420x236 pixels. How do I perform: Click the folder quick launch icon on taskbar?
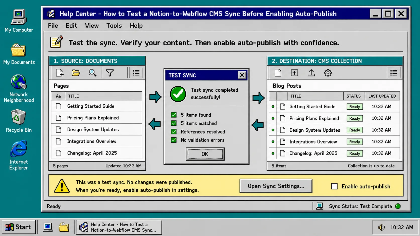(64, 227)
